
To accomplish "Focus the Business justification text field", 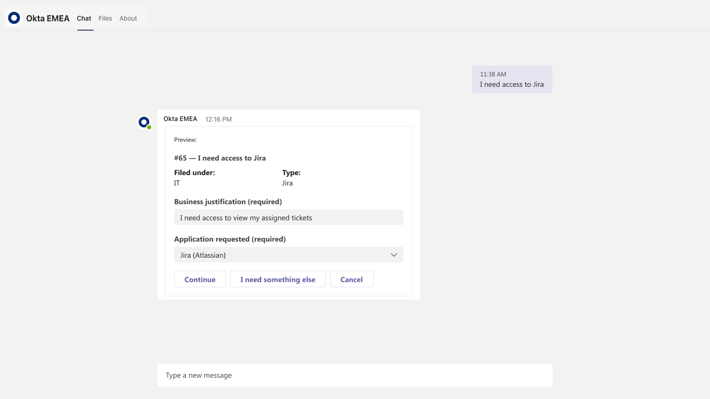I will (288, 218).
